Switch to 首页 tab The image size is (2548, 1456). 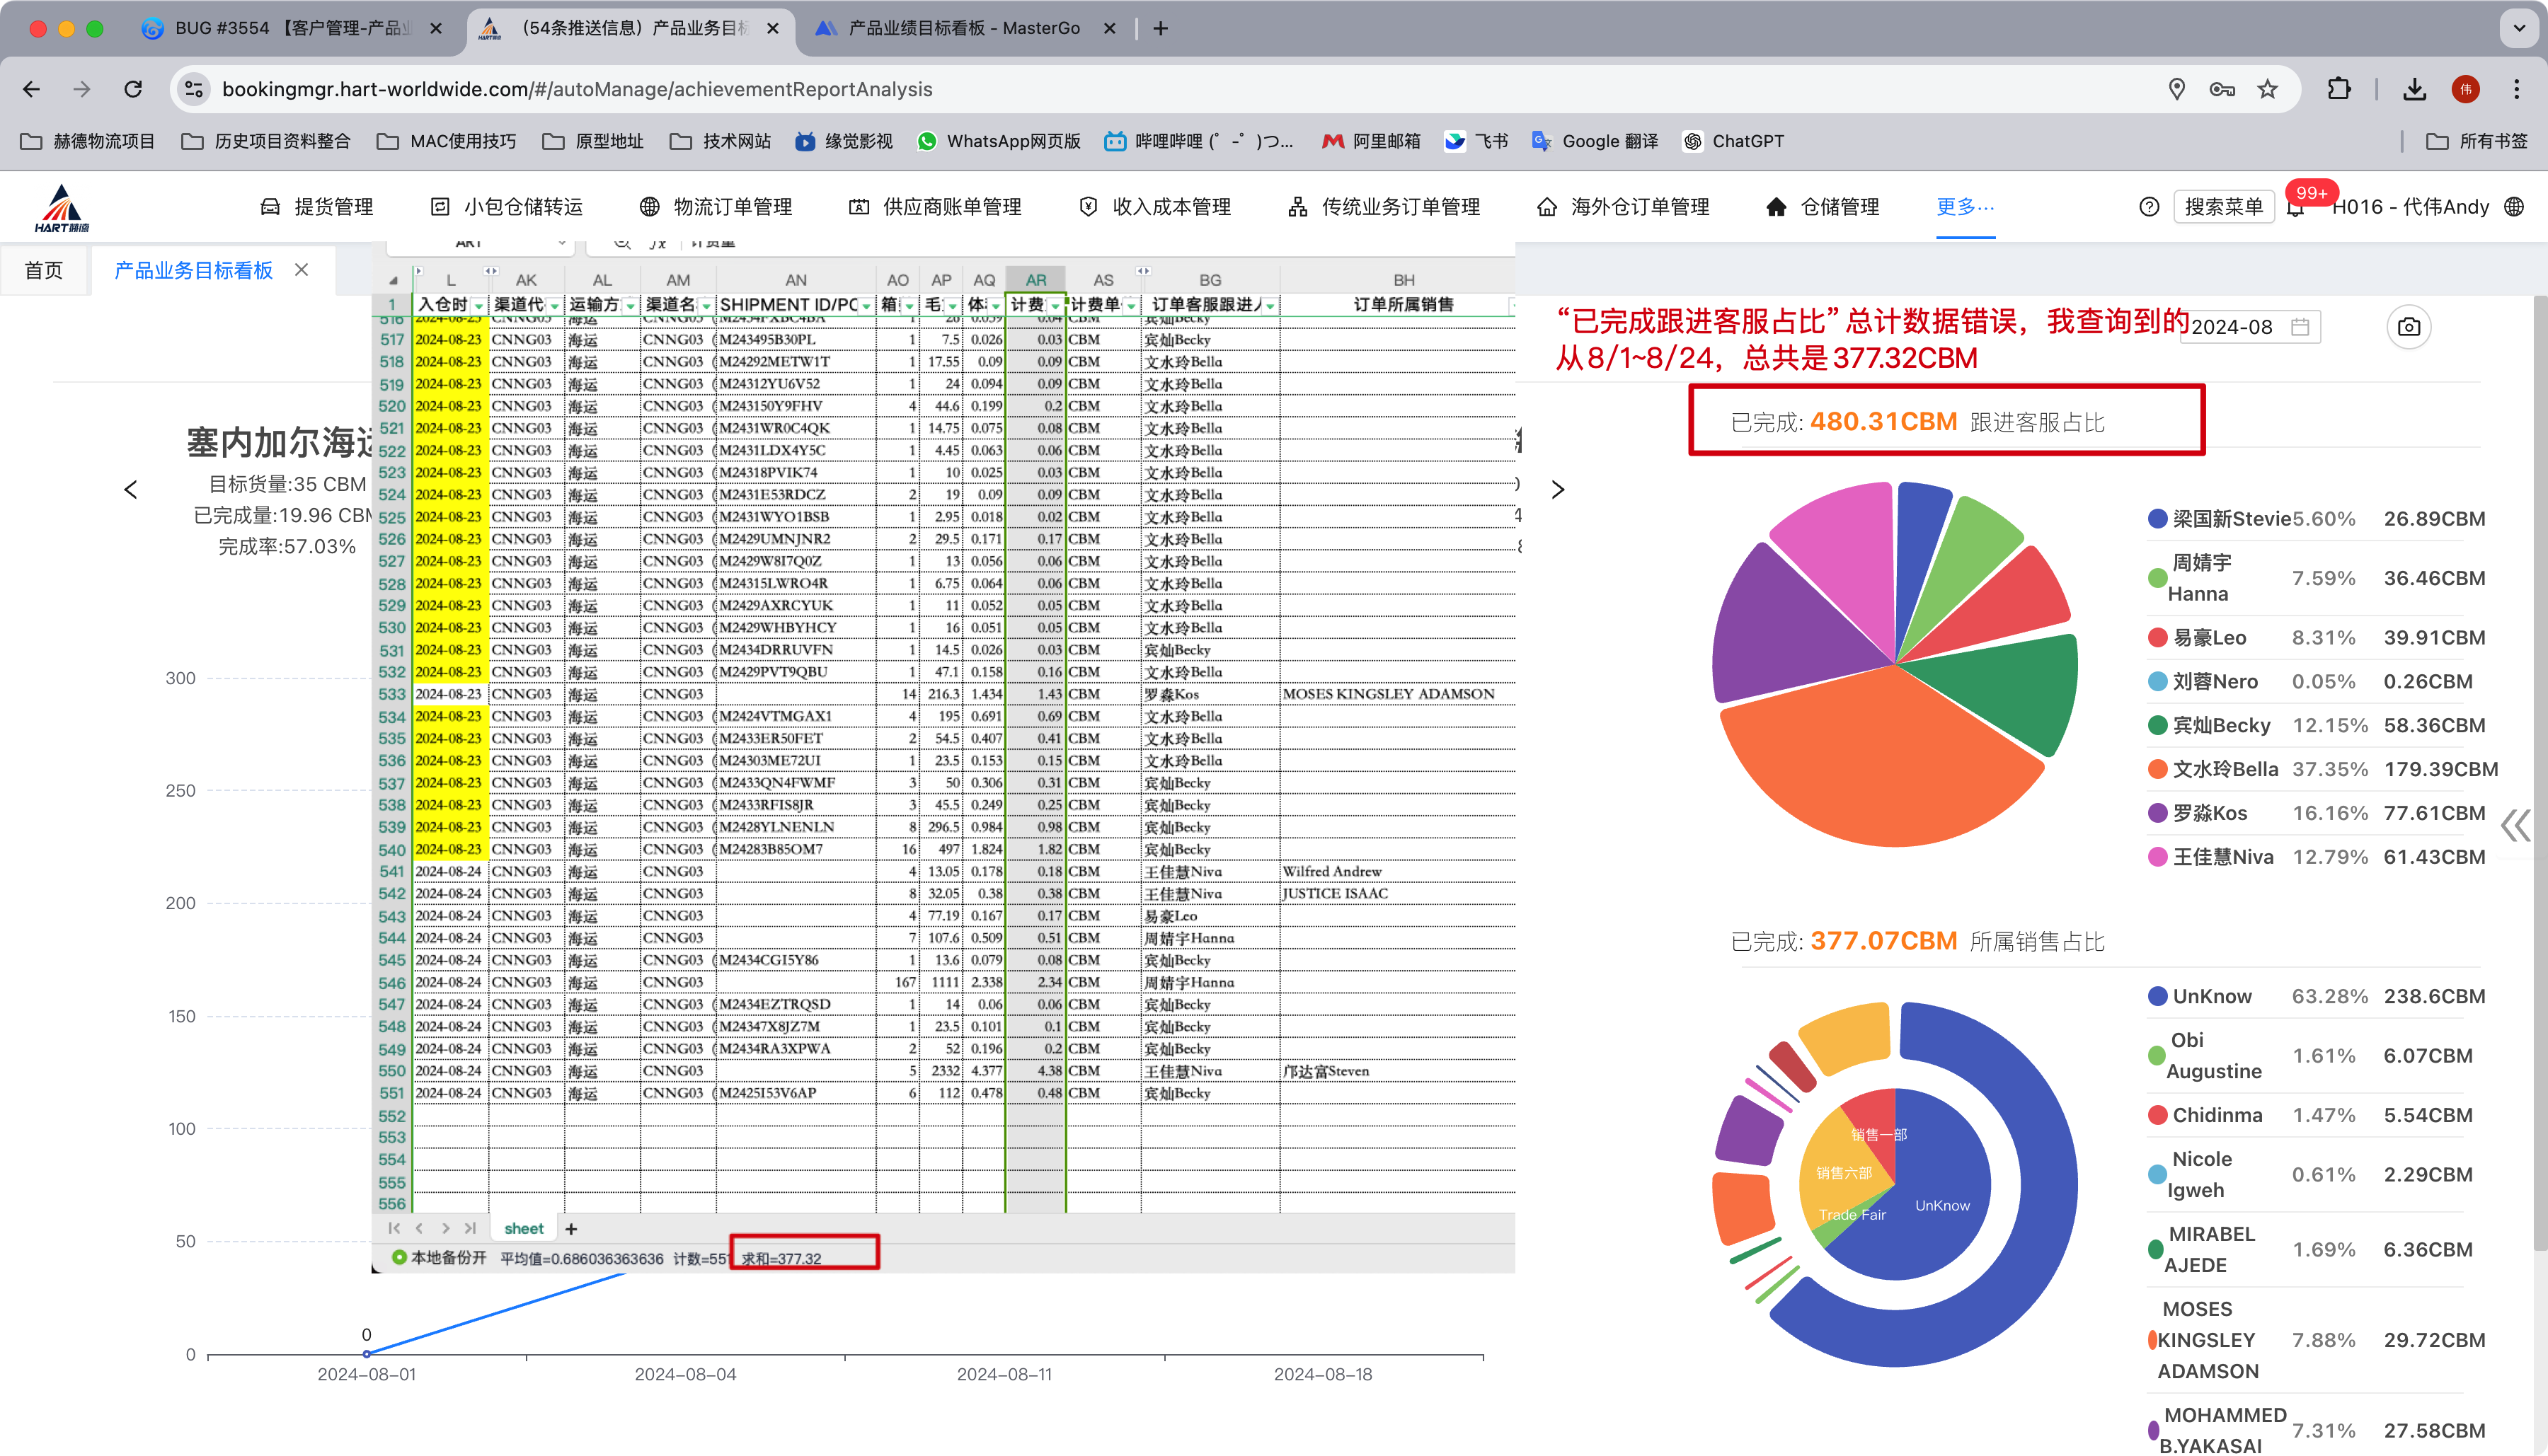pos(44,270)
